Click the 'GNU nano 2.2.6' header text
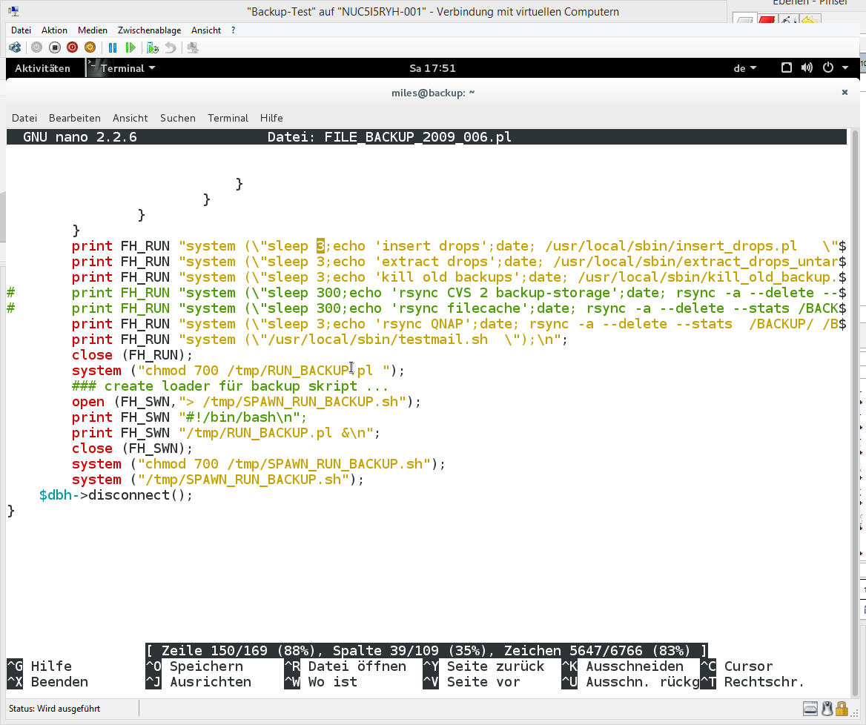 pos(79,137)
